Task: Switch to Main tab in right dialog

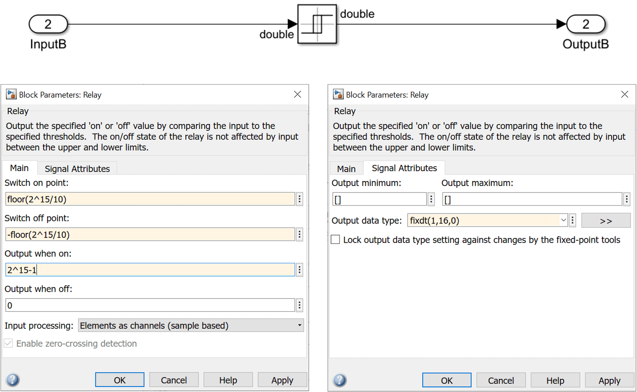Action: click(x=346, y=169)
